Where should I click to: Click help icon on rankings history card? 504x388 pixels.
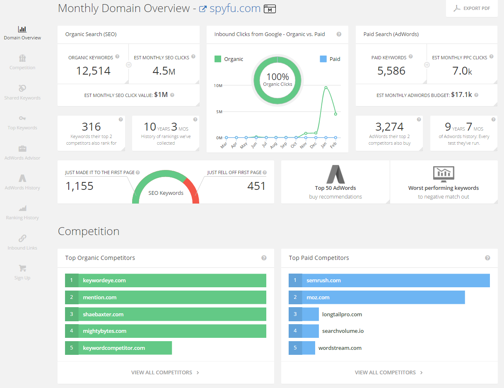tap(195, 119)
